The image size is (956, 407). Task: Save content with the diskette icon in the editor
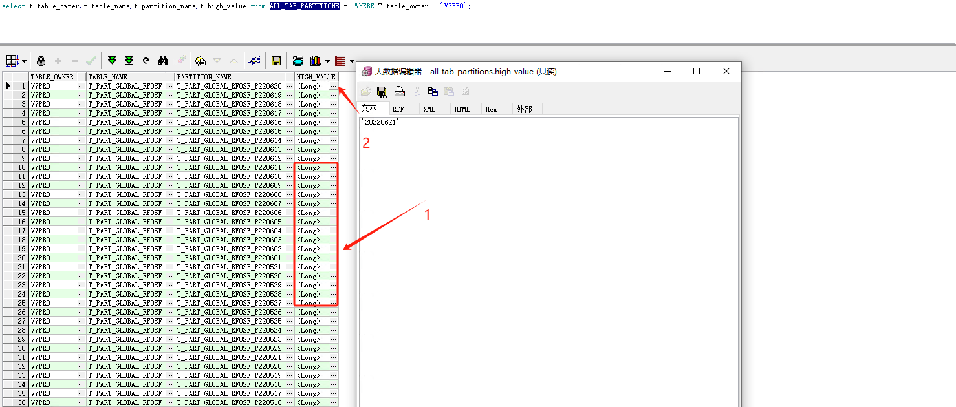[x=382, y=91]
